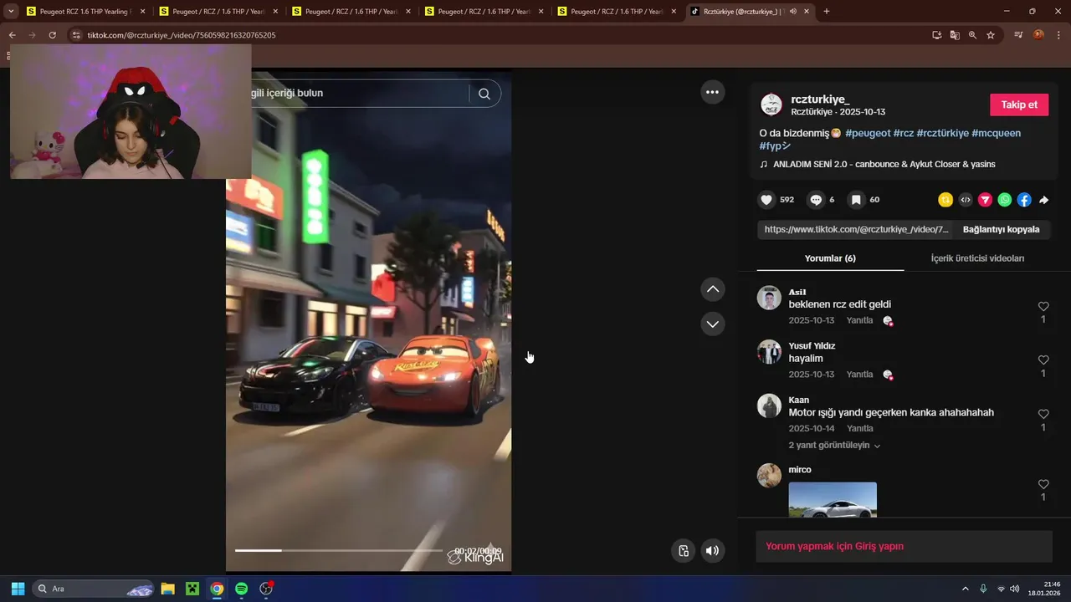Open OBS Studio from taskbar
The width and height of the screenshot is (1071, 602).
point(266,589)
